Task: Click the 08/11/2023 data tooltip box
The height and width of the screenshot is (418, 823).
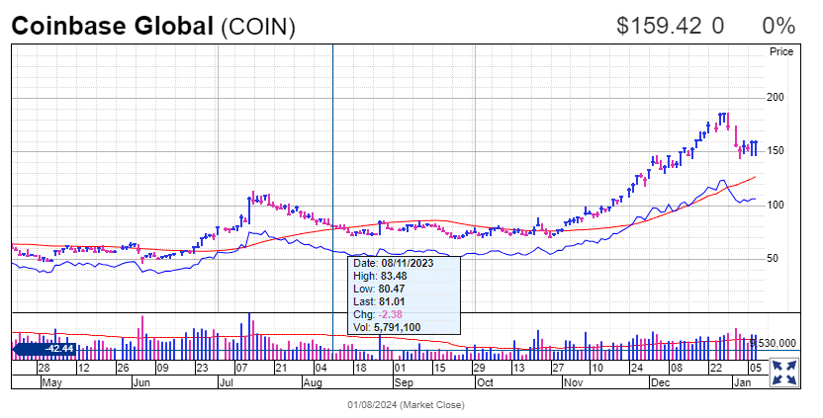Action: 405,294
